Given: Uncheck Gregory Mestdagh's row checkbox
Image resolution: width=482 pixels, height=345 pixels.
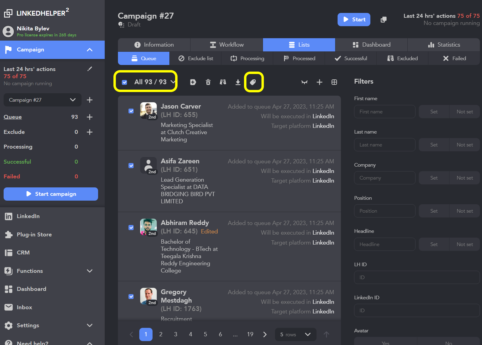Looking at the screenshot, I should tap(131, 297).
